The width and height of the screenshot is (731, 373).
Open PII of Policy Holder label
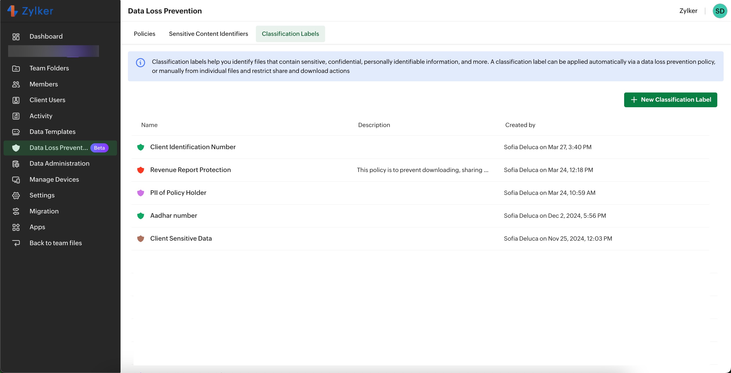point(178,193)
